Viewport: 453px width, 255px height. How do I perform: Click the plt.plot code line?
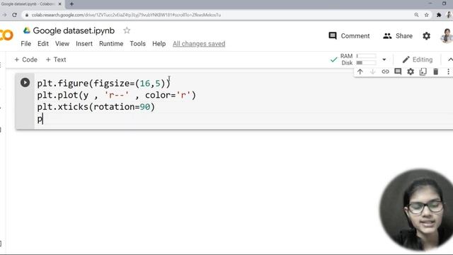click(116, 95)
